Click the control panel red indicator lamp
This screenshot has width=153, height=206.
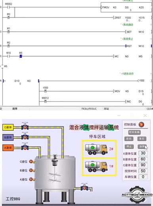(x=141, y=124)
